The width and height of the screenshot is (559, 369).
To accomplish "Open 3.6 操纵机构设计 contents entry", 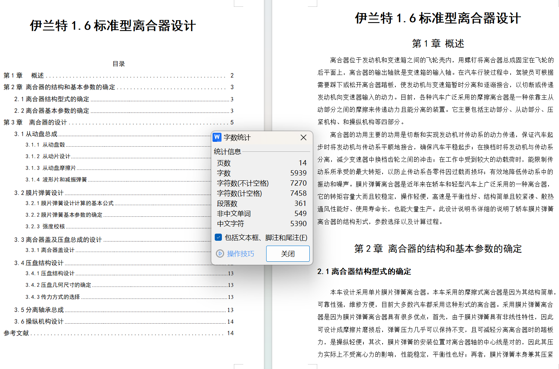I will click(39, 321).
